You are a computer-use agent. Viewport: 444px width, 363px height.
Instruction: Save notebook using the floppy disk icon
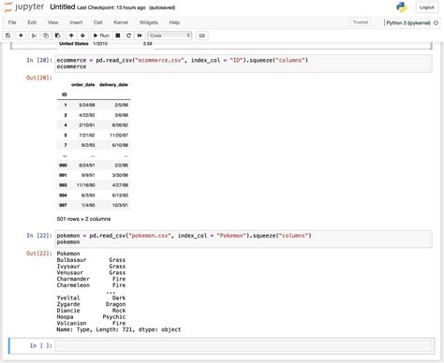(x=8, y=36)
